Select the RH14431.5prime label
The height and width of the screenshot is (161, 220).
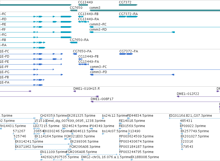(13, 126)
